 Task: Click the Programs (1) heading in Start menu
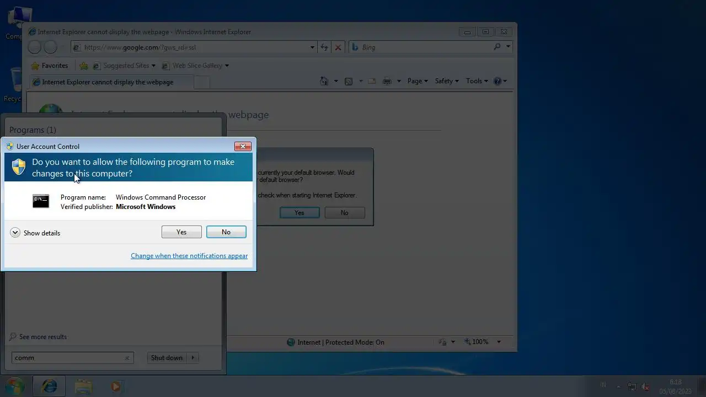pyautogui.click(x=33, y=130)
